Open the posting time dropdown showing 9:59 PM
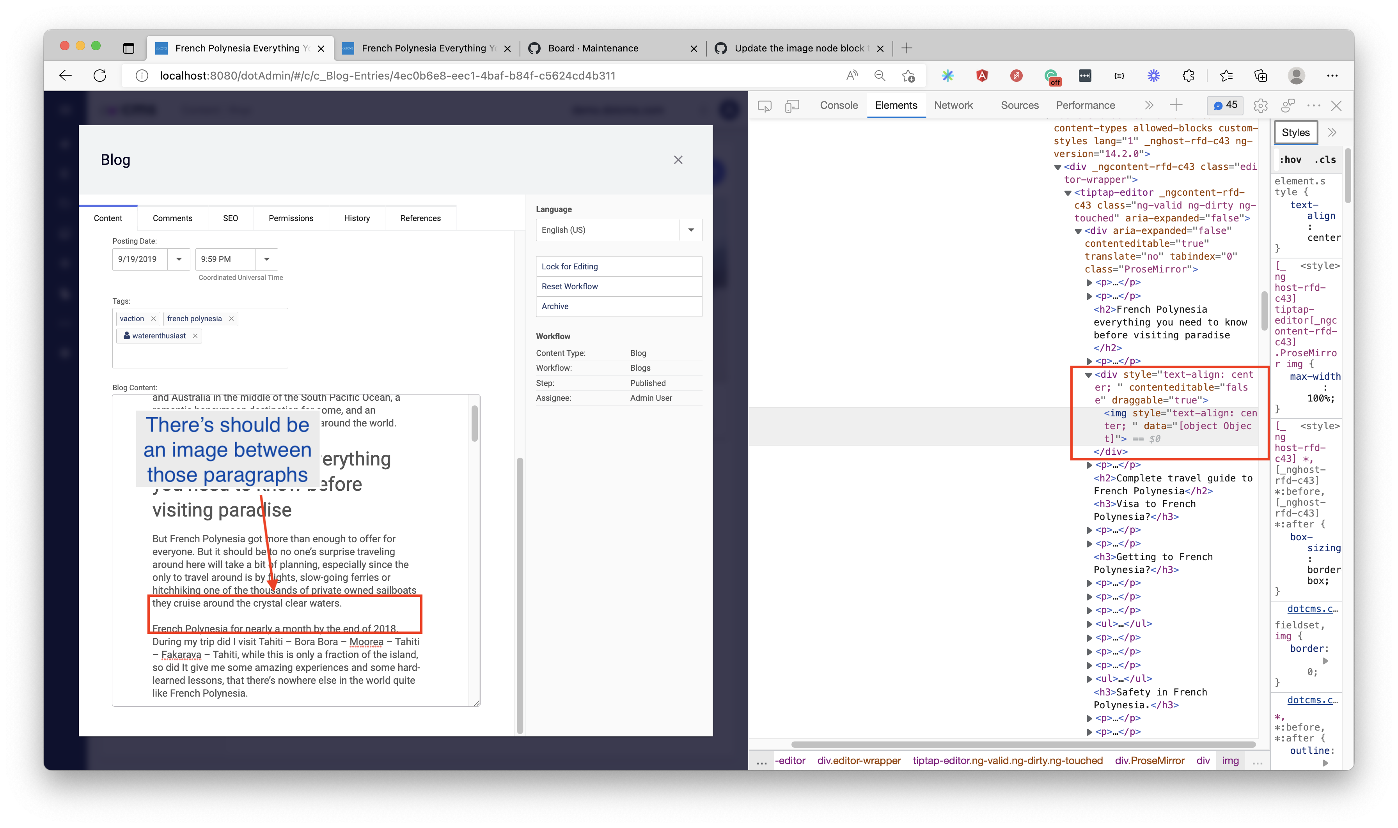Screen dimensions: 1398x828 [x=267, y=259]
